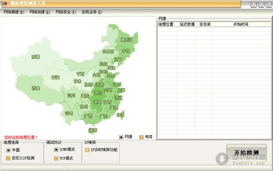Screen dimensions: 273x171
Task: Click the 丢包率 column header
Action: [205, 25]
